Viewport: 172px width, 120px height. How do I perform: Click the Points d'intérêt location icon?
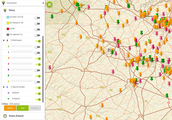point(5,116)
